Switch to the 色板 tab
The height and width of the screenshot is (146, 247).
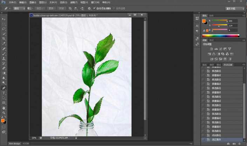point(211,16)
